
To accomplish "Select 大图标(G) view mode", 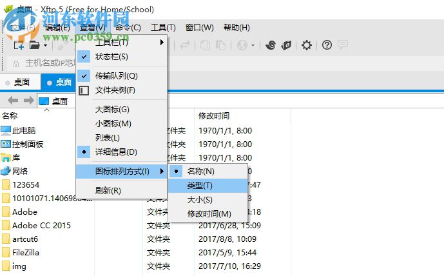I will point(122,110).
